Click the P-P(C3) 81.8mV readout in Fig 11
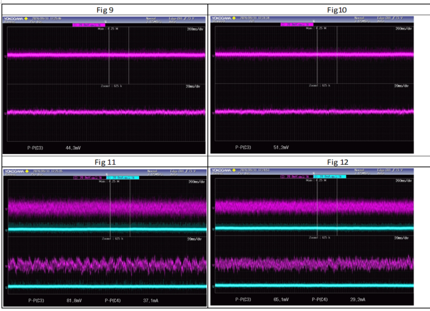This screenshot has width=430, height=311. [x=55, y=301]
